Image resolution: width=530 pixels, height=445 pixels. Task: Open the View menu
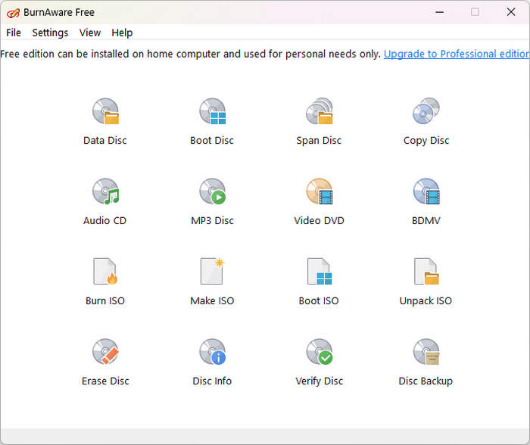tap(90, 33)
